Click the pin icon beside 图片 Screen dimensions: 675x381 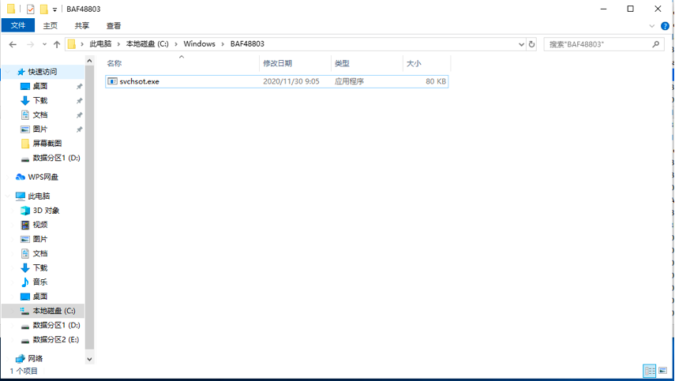(x=79, y=129)
